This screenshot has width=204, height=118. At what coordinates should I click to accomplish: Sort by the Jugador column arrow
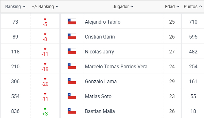[132, 7]
